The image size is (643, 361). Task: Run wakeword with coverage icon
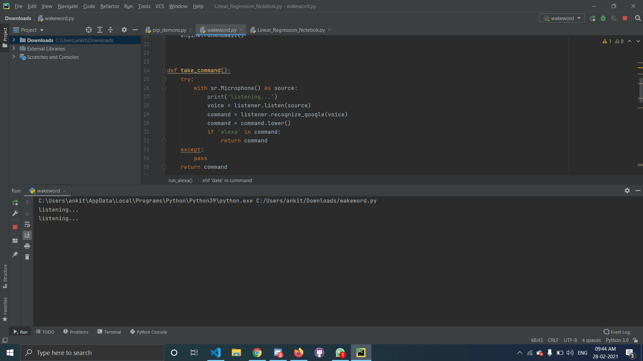[614, 18]
